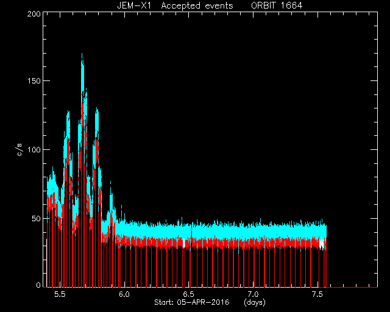Click the 0 y-axis tick label
This screenshot has width=390, height=312.
38,285
